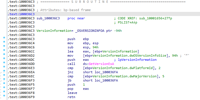Viewport: 200px width, 100px height.
Task: Toggle breakpoint dot at address 100036C4
Action: (x=4, y=42)
